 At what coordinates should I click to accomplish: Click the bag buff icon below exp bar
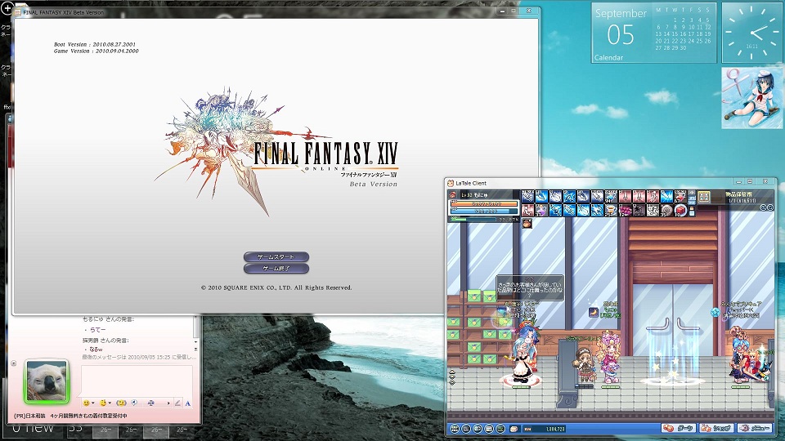pos(527,224)
